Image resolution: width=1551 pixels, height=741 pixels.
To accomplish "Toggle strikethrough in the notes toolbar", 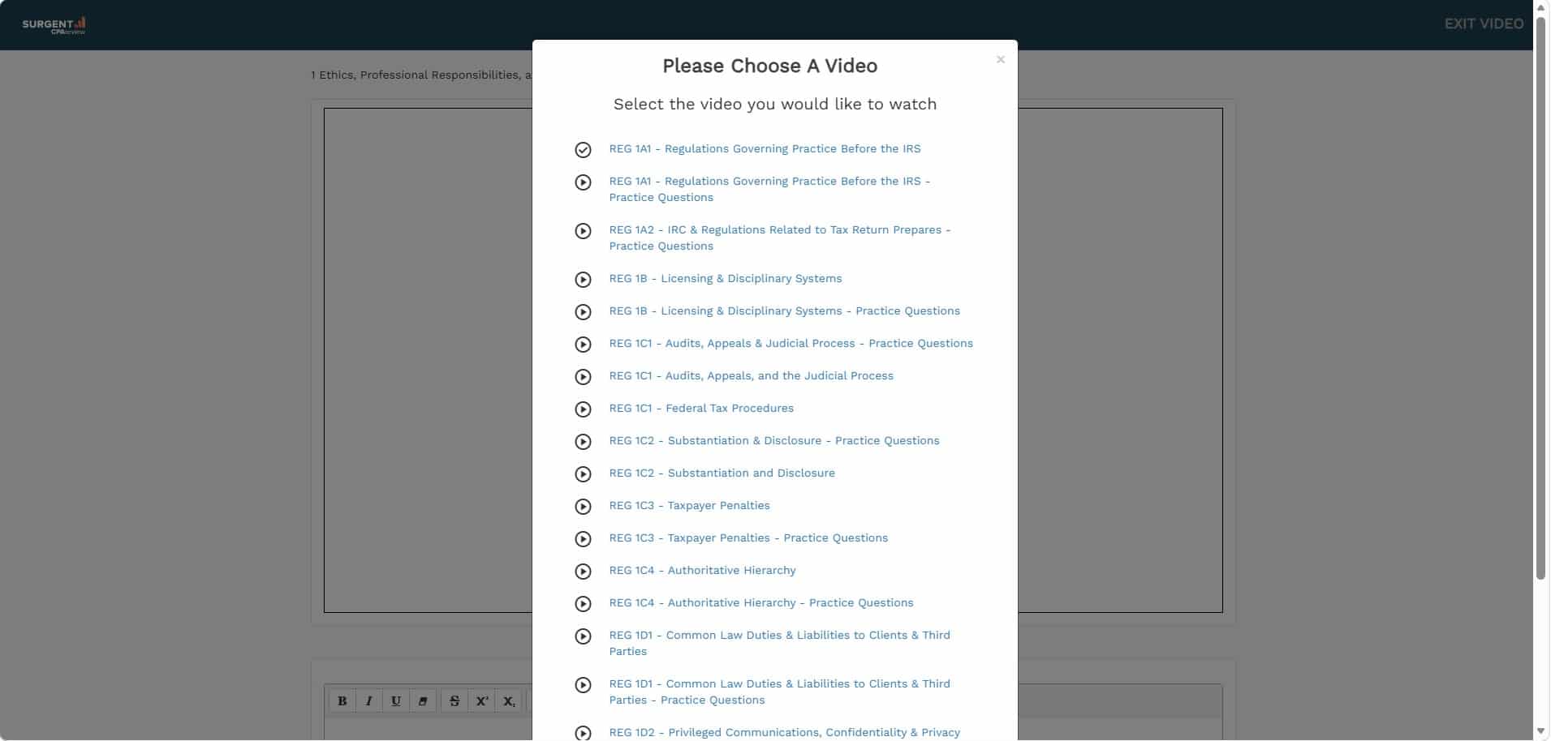I will point(455,701).
